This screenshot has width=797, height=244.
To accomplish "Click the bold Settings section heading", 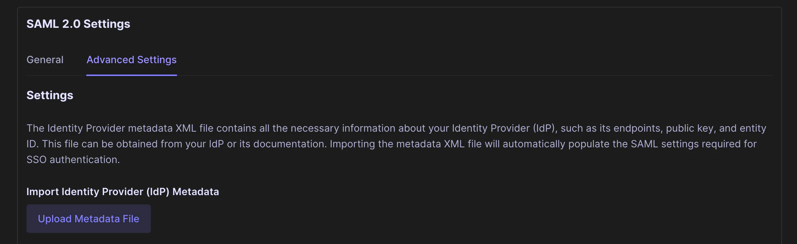I will coord(50,95).
